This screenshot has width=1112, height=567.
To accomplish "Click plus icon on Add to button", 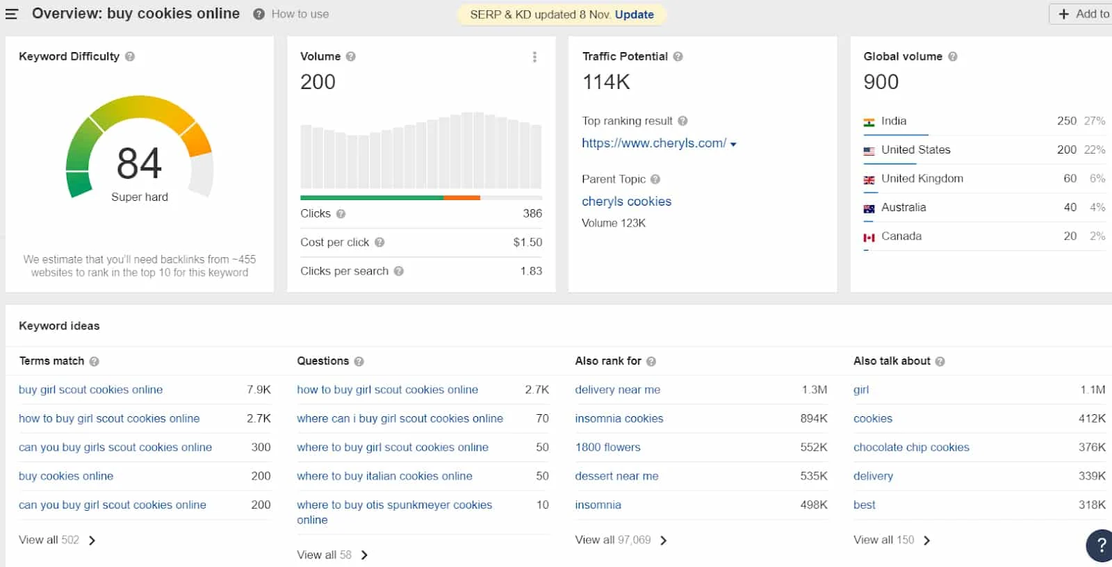I will (x=1064, y=14).
